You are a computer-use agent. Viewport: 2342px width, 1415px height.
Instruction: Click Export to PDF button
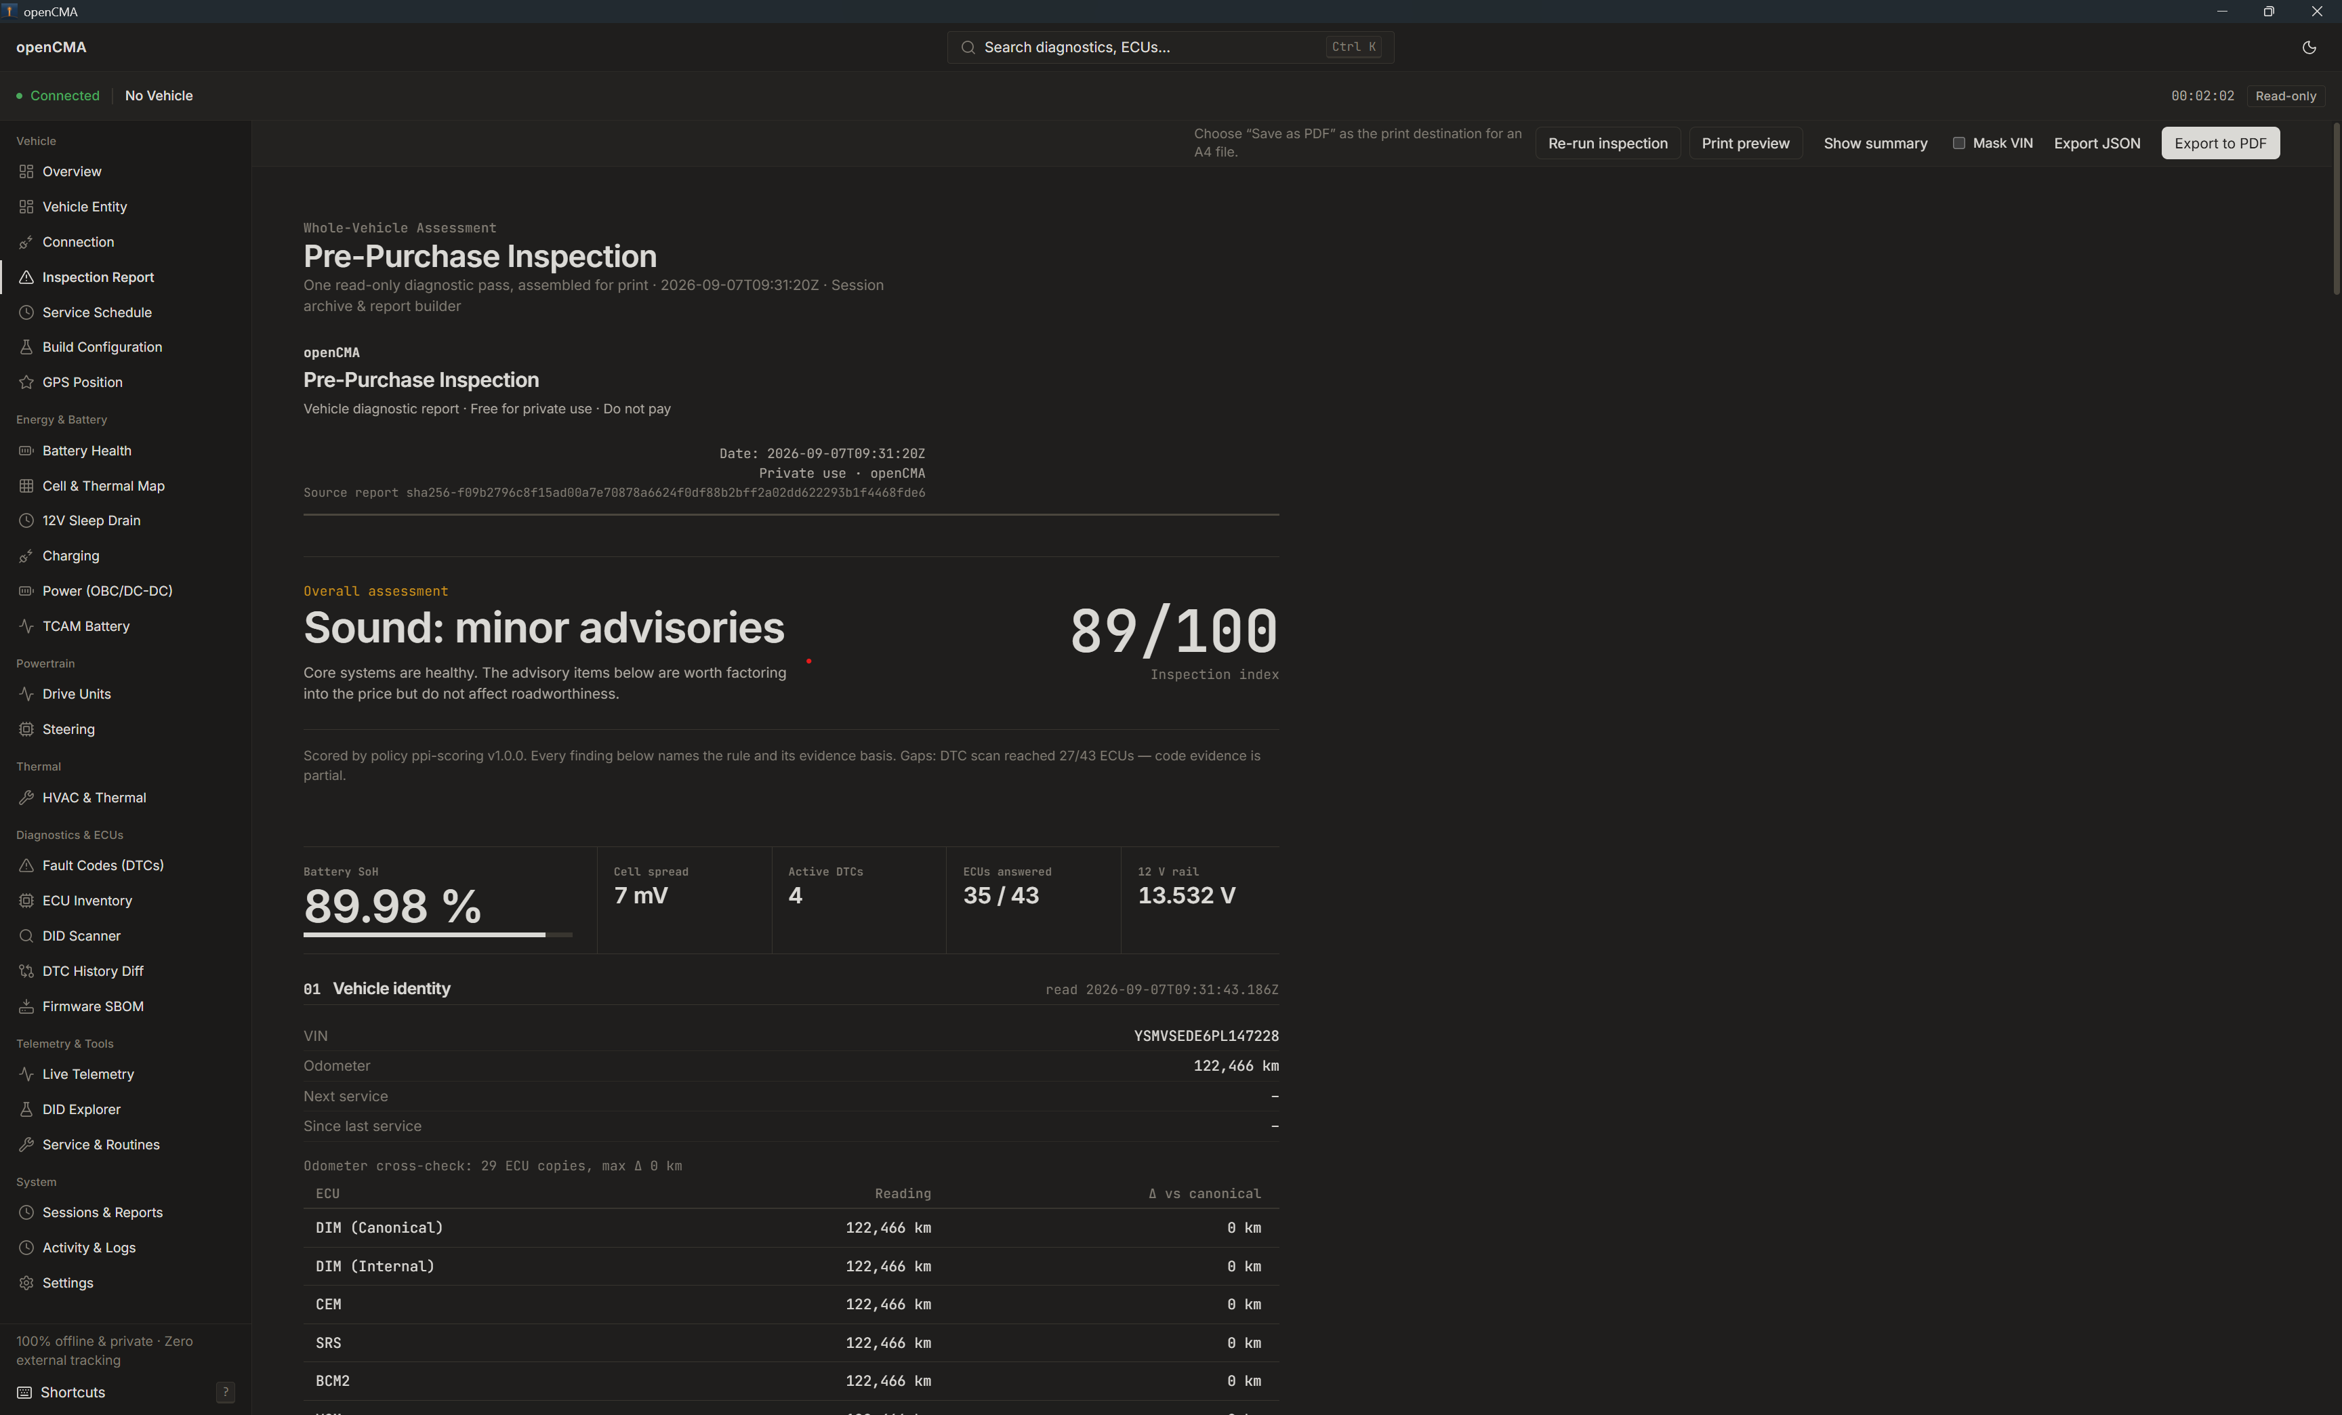(x=2220, y=144)
